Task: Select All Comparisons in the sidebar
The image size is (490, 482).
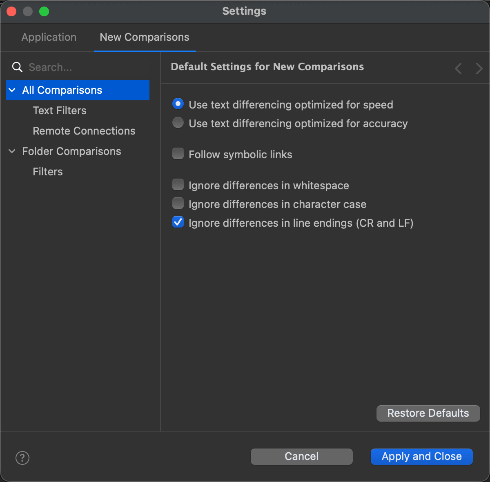Action: [x=78, y=90]
